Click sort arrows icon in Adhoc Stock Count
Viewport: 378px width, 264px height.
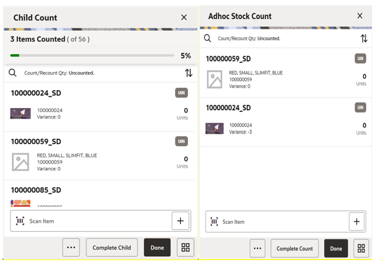[364, 39]
